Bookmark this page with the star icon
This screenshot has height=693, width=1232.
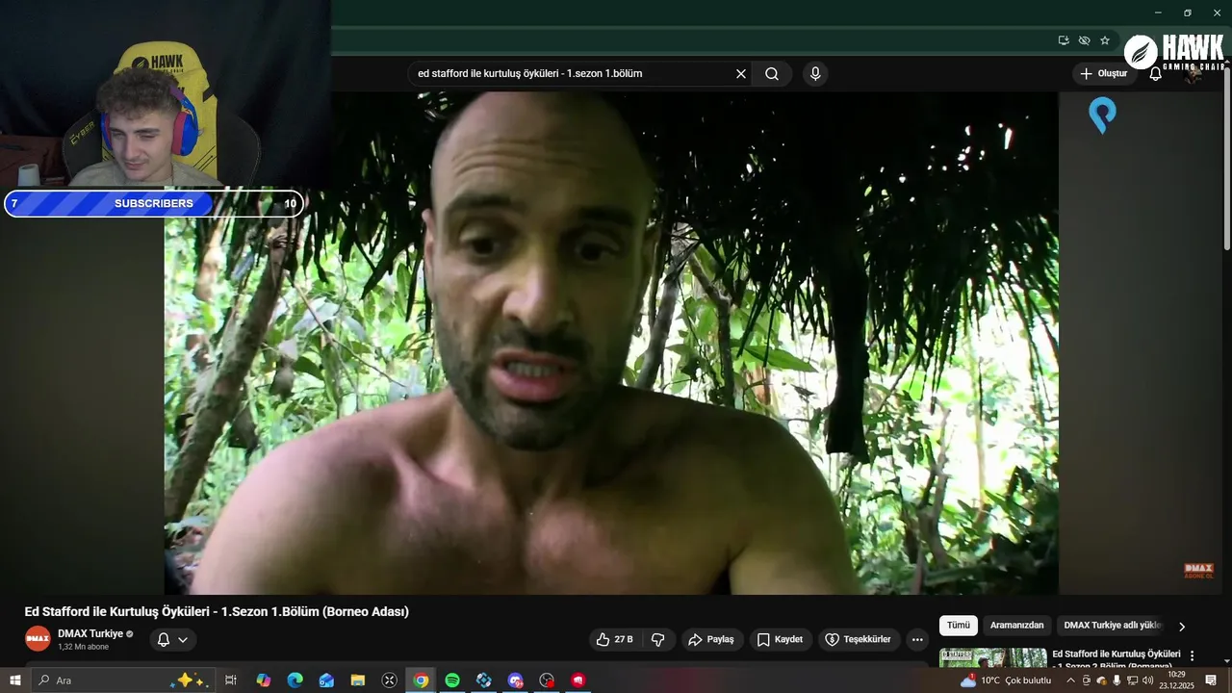click(x=1105, y=40)
